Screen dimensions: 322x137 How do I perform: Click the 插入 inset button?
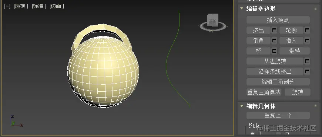pos(291,41)
